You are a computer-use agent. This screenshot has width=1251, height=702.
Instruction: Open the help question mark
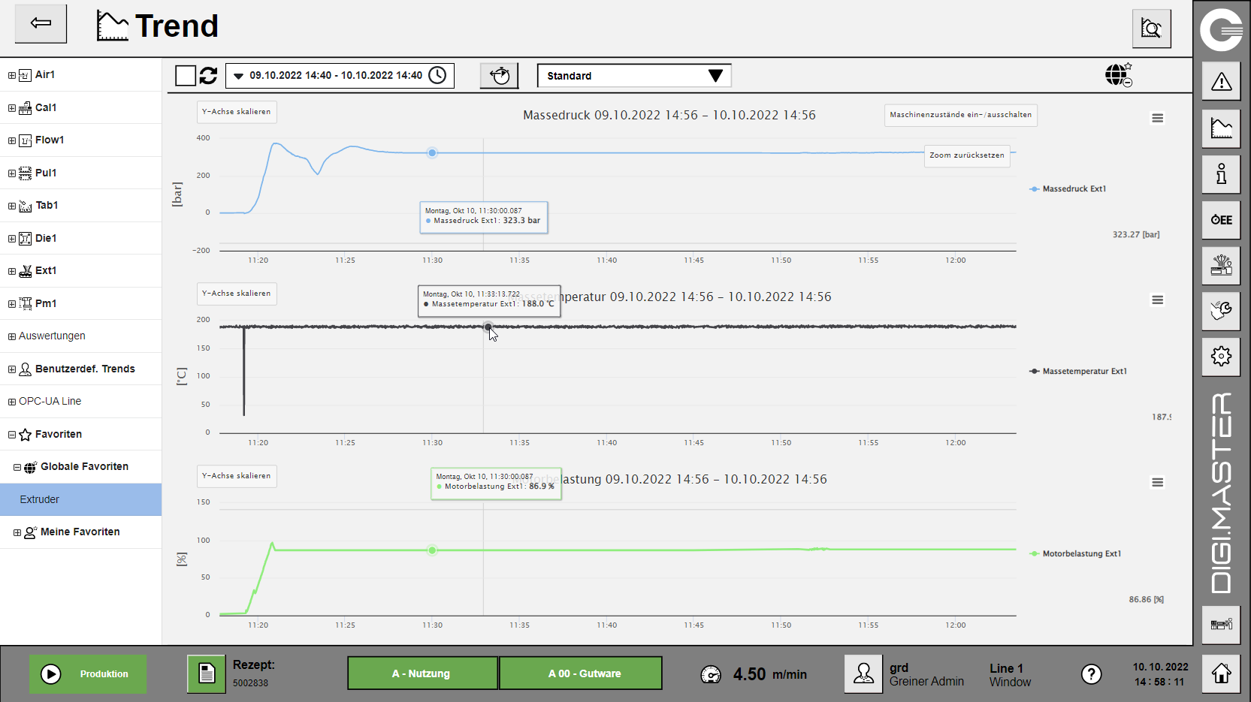point(1091,674)
